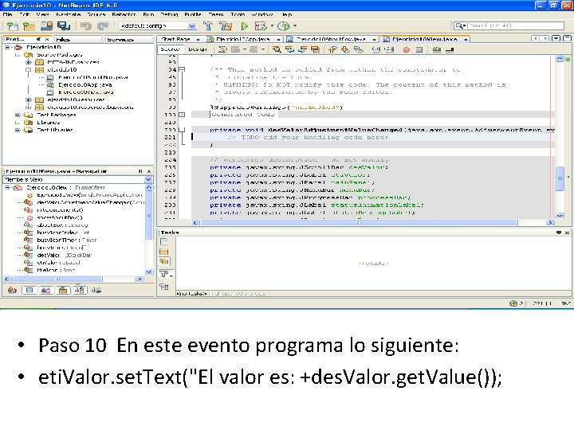Toggle Navigator show non-public members filter

(x=63, y=291)
